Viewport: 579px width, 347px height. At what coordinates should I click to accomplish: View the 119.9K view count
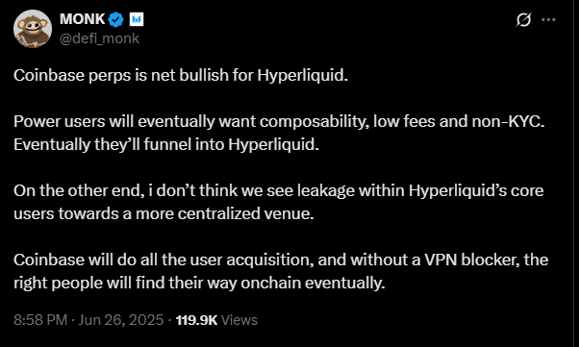(x=197, y=320)
